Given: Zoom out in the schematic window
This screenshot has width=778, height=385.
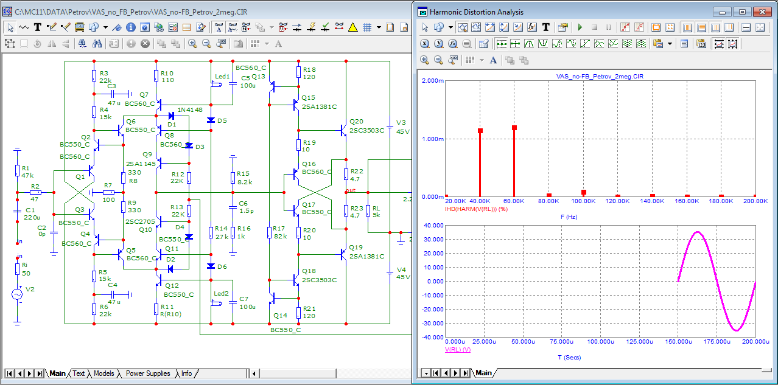Looking at the screenshot, I should [x=206, y=43].
